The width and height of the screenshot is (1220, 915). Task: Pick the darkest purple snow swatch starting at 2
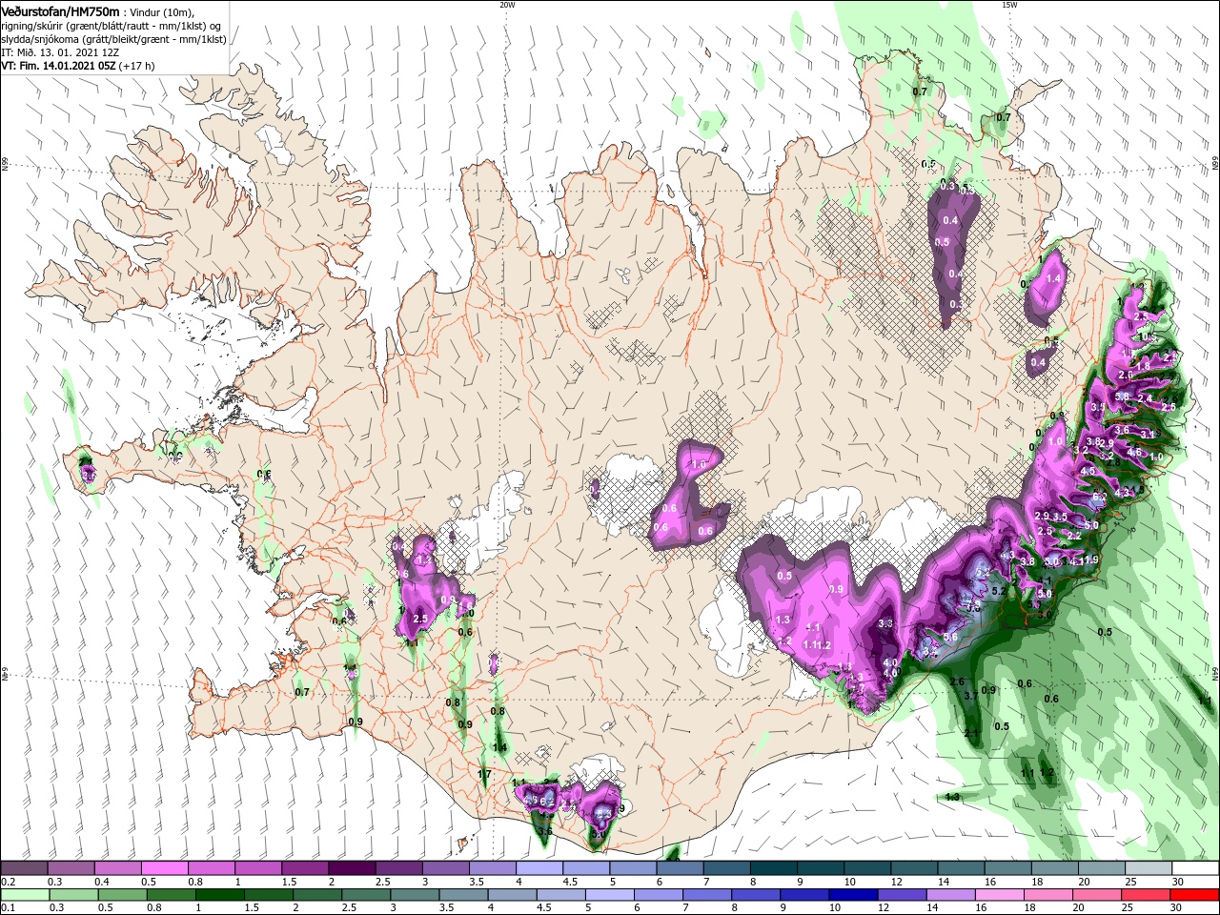351,868
